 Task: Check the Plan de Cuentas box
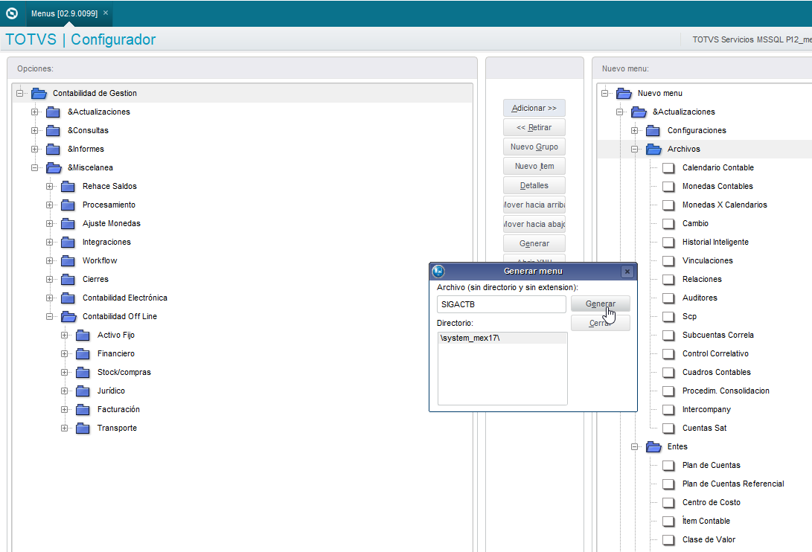point(668,466)
